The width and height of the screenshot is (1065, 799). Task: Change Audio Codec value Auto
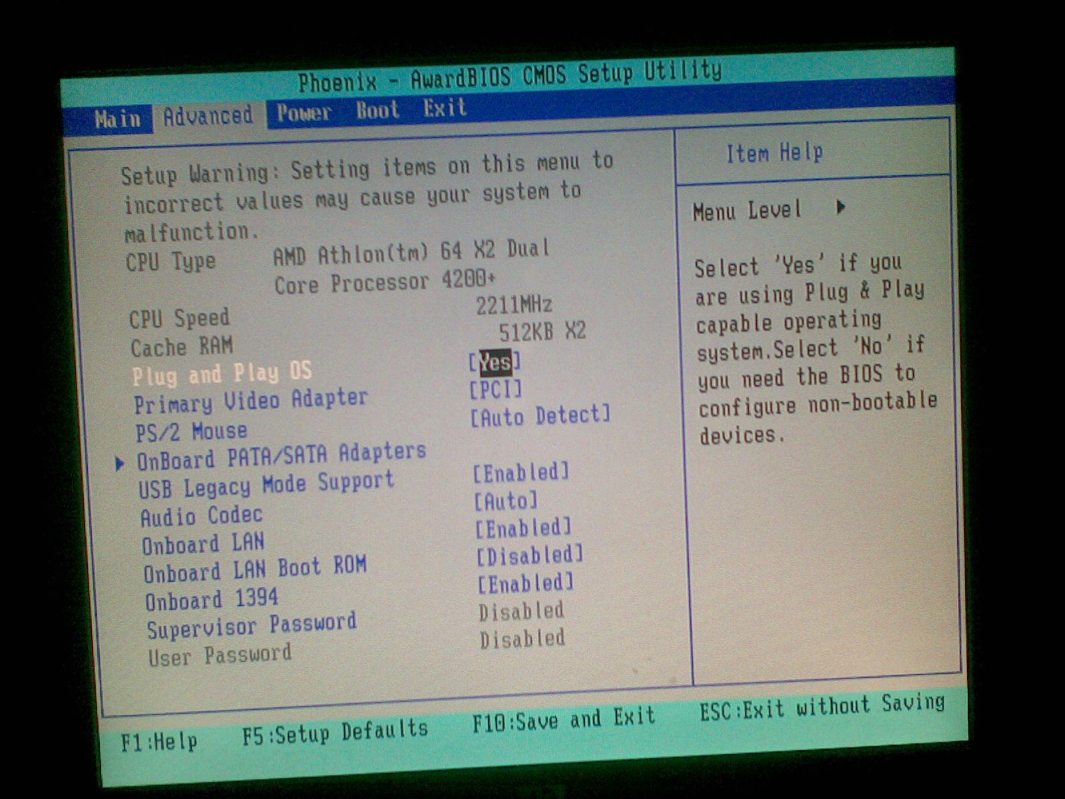(506, 501)
